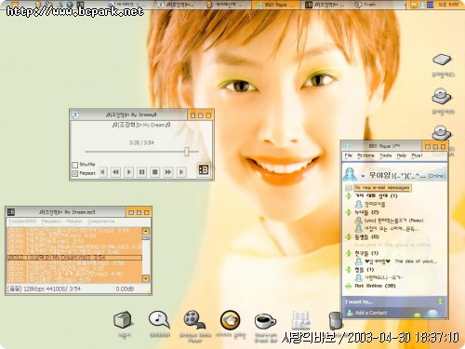Skip to previous track in player

(102, 172)
